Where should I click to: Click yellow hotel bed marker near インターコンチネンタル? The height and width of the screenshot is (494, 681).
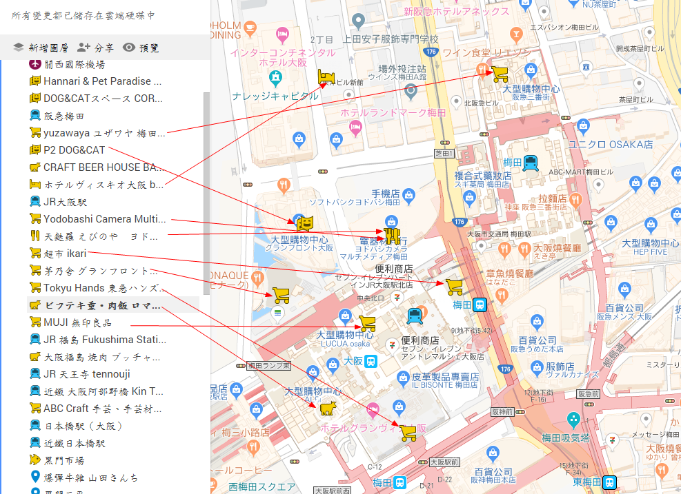coord(326,77)
